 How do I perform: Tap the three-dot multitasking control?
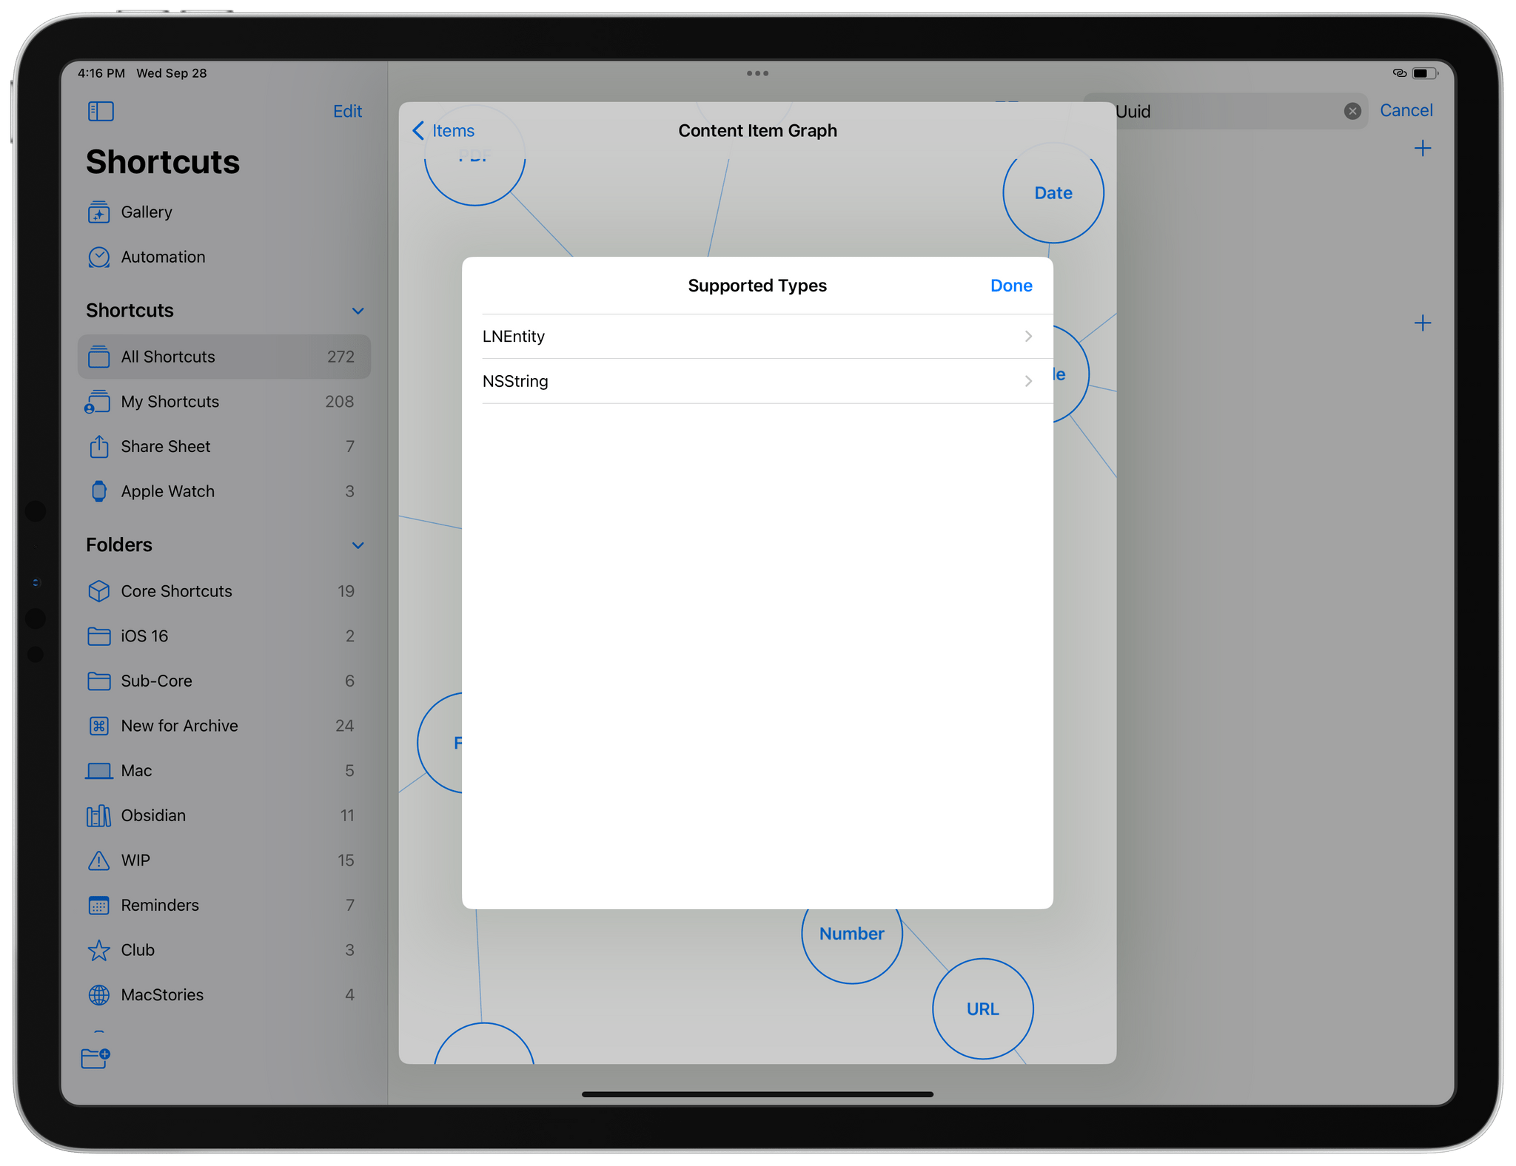coord(757,73)
